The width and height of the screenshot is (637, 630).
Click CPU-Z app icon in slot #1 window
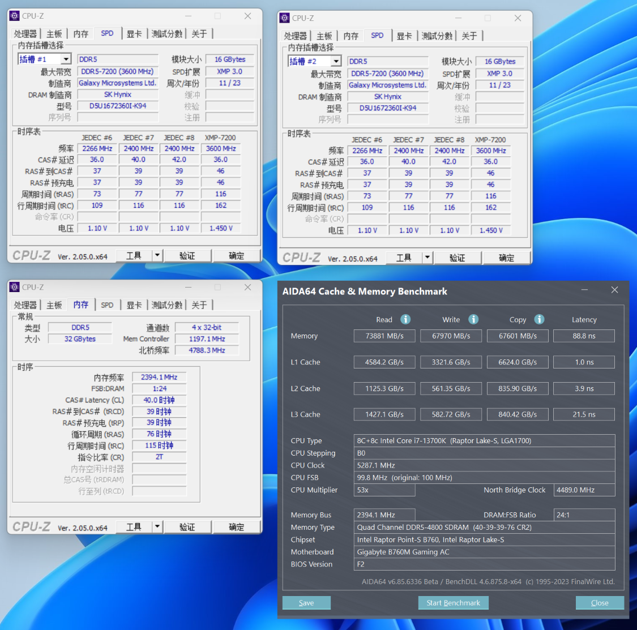(15, 16)
